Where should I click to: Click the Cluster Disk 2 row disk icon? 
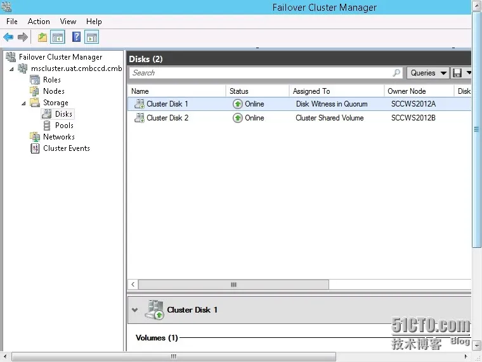[x=140, y=118]
